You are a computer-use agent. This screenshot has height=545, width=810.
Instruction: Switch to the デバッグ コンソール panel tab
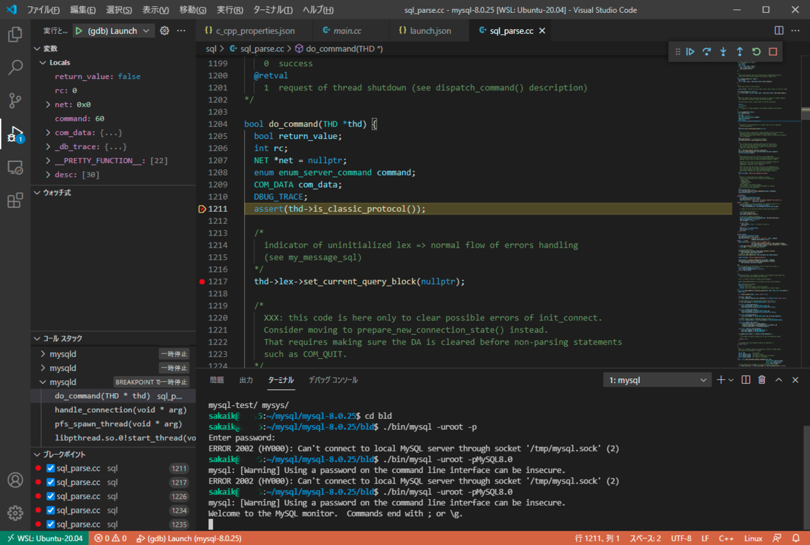click(x=333, y=380)
